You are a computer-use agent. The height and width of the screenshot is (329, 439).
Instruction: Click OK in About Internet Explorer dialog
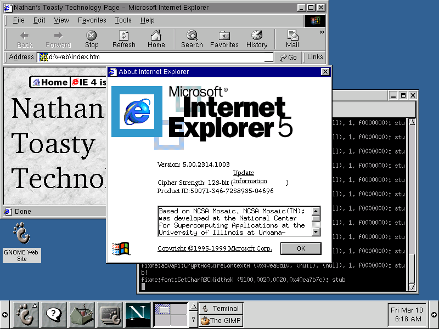click(301, 248)
